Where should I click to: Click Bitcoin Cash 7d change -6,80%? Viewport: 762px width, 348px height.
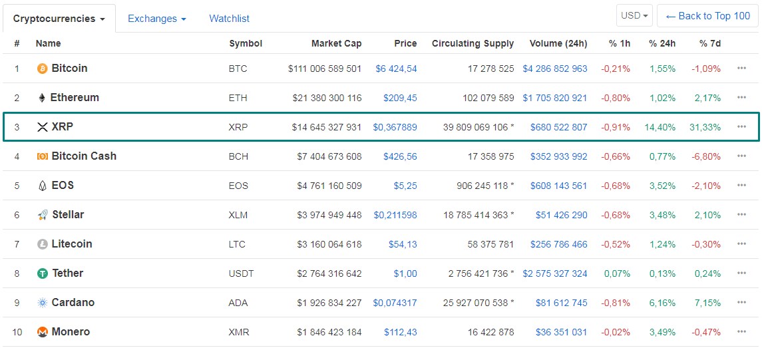click(706, 156)
